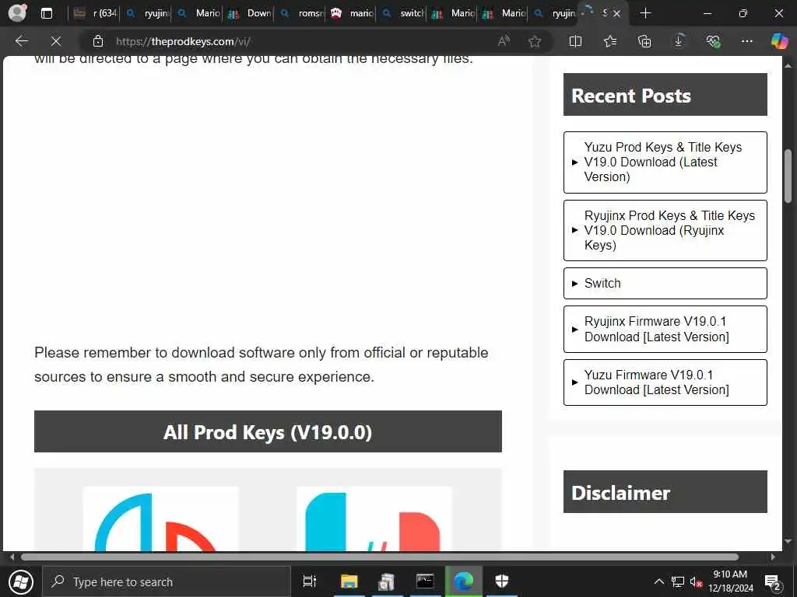Switch to the first 'ryujin' search tab
Image resolution: width=797 pixels, height=597 pixels.
pos(146,13)
